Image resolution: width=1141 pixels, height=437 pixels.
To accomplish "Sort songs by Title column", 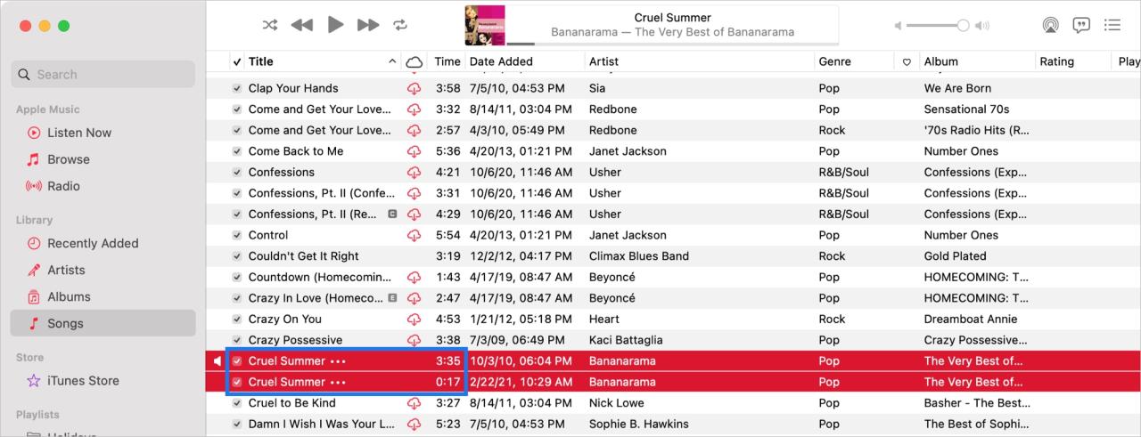I will point(323,61).
